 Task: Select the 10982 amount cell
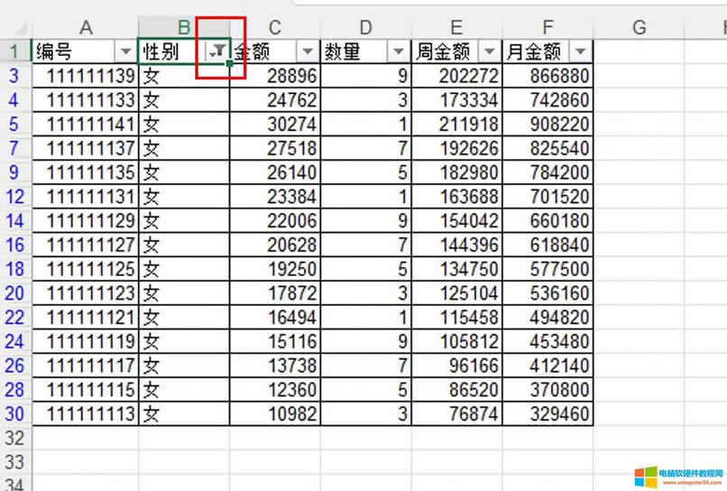click(x=275, y=413)
